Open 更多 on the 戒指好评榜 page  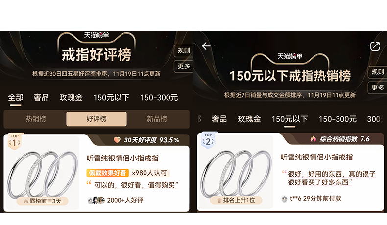pos(184,67)
